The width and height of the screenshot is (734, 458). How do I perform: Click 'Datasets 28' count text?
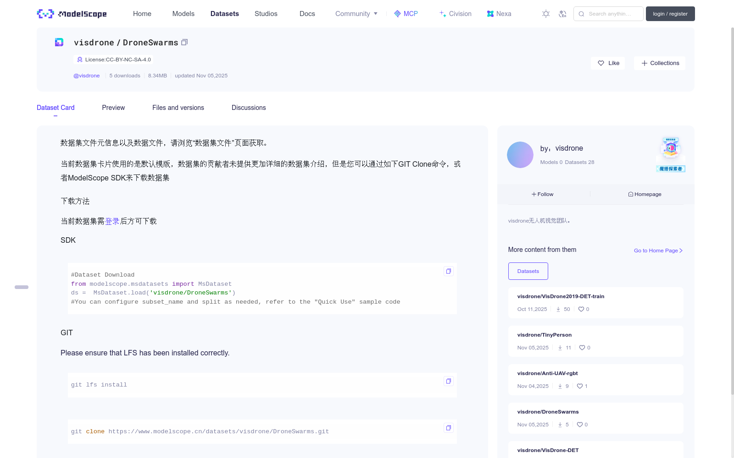tap(579, 162)
